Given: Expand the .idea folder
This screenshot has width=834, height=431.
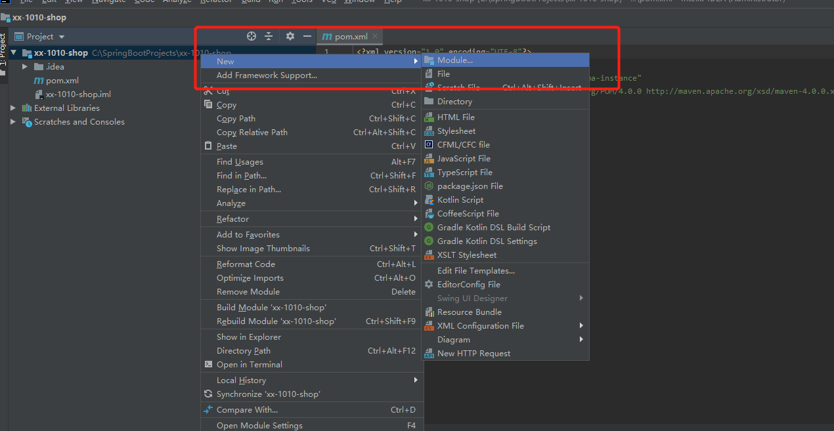Looking at the screenshot, I should (x=25, y=66).
